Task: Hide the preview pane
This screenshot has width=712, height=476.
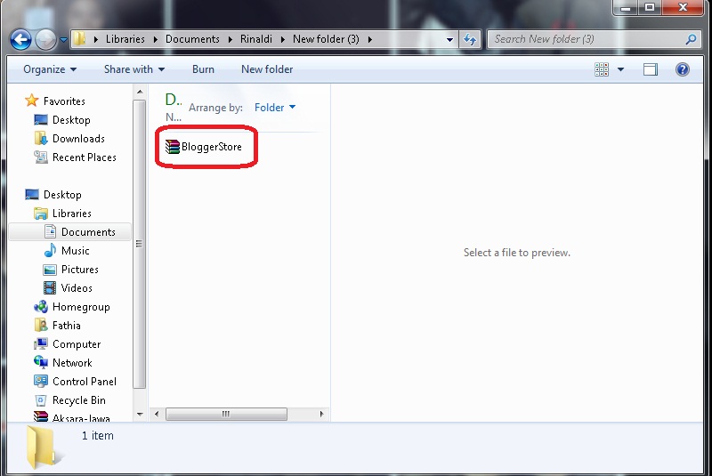Action: click(x=651, y=69)
